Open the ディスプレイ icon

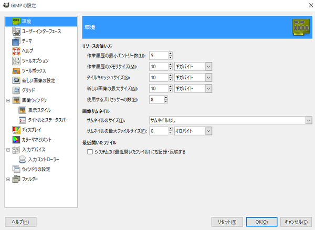(16, 130)
